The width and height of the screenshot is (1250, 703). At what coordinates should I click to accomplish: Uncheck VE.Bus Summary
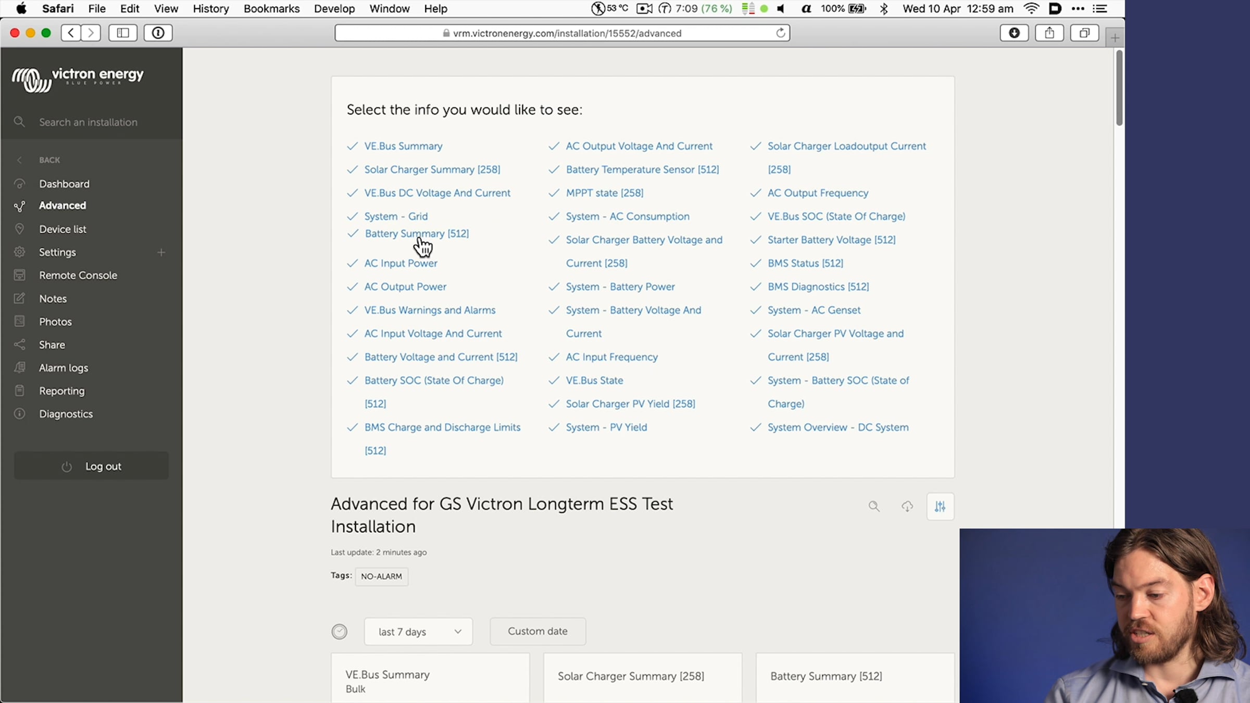click(x=403, y=146)
